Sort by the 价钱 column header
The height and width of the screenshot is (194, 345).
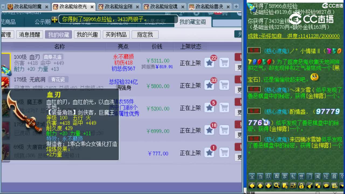pos(157,47)
